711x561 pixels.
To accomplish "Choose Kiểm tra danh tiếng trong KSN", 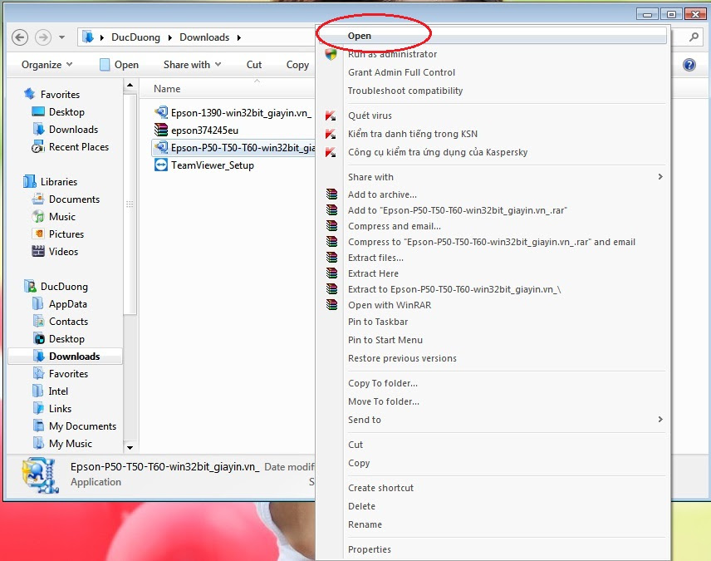I will (x=413, y=134).
